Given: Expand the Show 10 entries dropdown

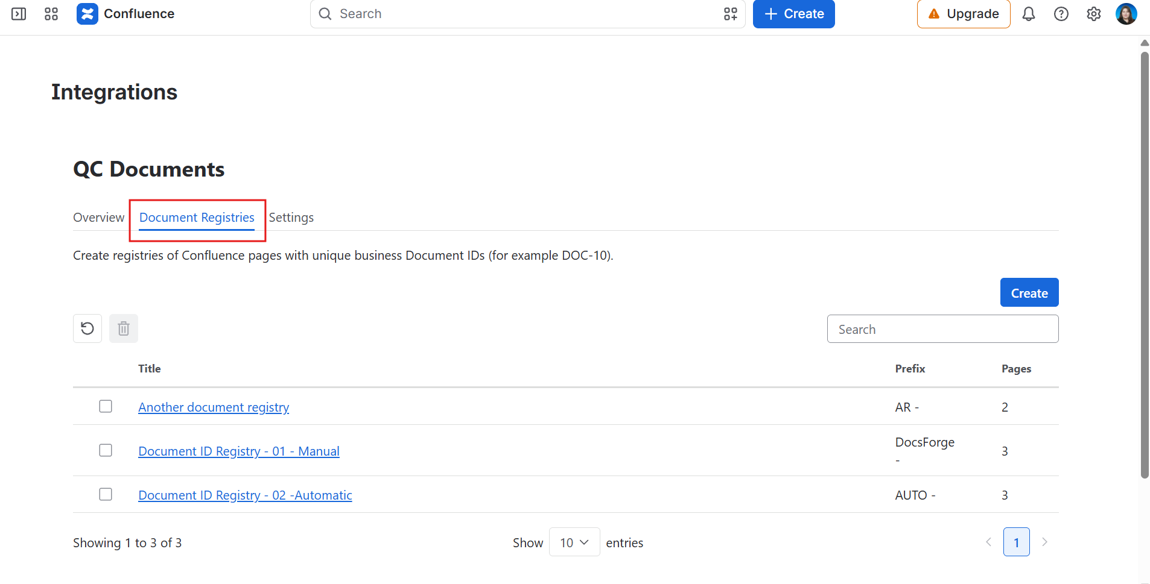Looking at the screenshot, I should pos(574,542).
